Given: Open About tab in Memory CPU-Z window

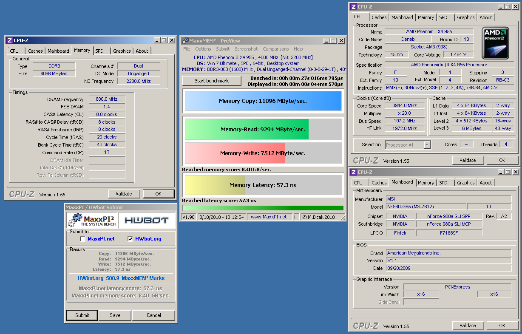Looking at the screenshot, I should 142,51.
